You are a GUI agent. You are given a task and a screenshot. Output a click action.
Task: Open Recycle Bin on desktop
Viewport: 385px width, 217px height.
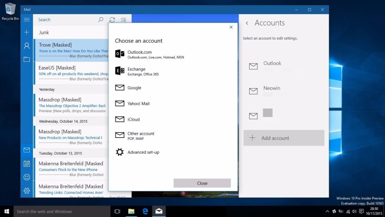(x=10, y=11)
